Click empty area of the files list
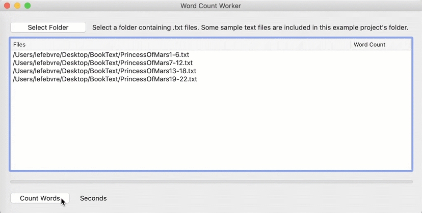Image resolution: width=422 pixels, height=213 pixels. [x=211, y=126]
